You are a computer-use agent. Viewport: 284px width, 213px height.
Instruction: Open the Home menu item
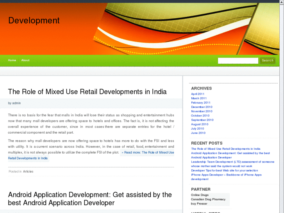[x=12, y=60]
